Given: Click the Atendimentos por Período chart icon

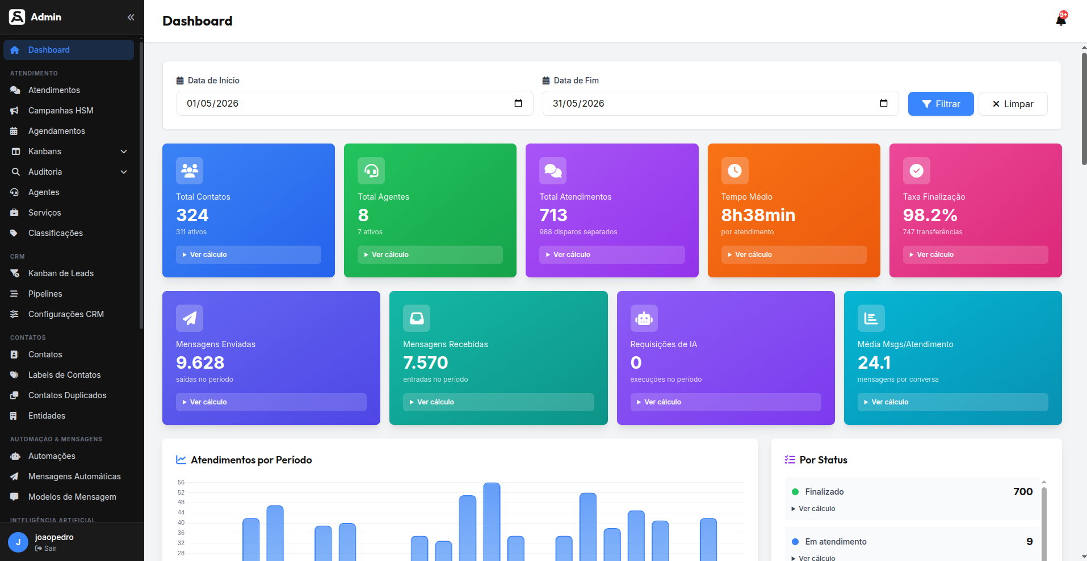Looking at the screenshot, I should tap(181, 460).
